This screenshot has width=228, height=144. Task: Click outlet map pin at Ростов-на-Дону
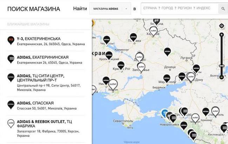tap(191, 77)
